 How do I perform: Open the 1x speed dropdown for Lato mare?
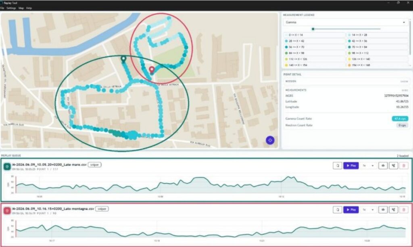coord(368,165)
